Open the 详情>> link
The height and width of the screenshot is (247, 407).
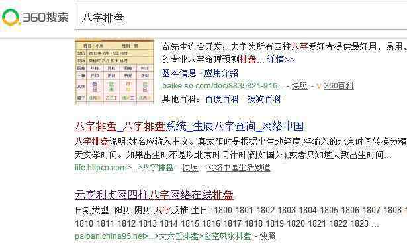tap(281, 60)
